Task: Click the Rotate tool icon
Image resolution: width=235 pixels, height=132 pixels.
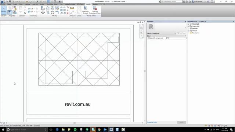Action: click(53, 12)
